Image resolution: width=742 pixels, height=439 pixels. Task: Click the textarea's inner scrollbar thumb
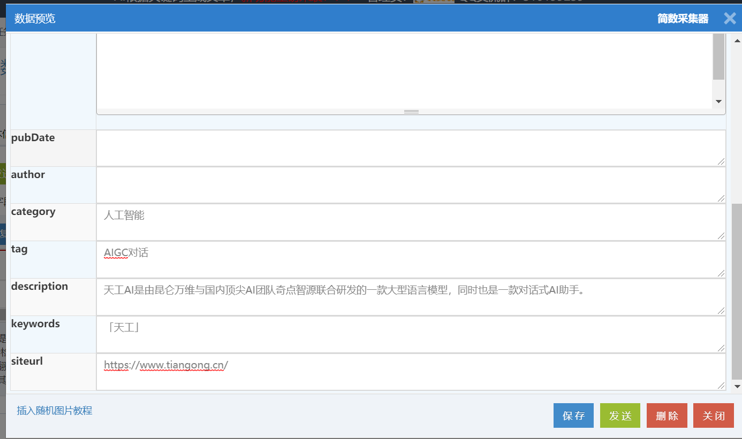pos(718,56)
